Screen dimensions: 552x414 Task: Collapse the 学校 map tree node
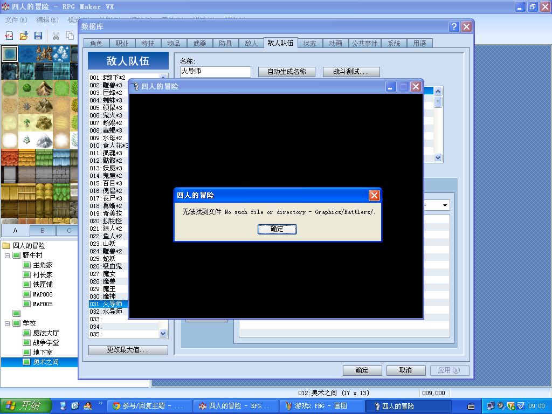pyautogui.click(x=7, y=323)
